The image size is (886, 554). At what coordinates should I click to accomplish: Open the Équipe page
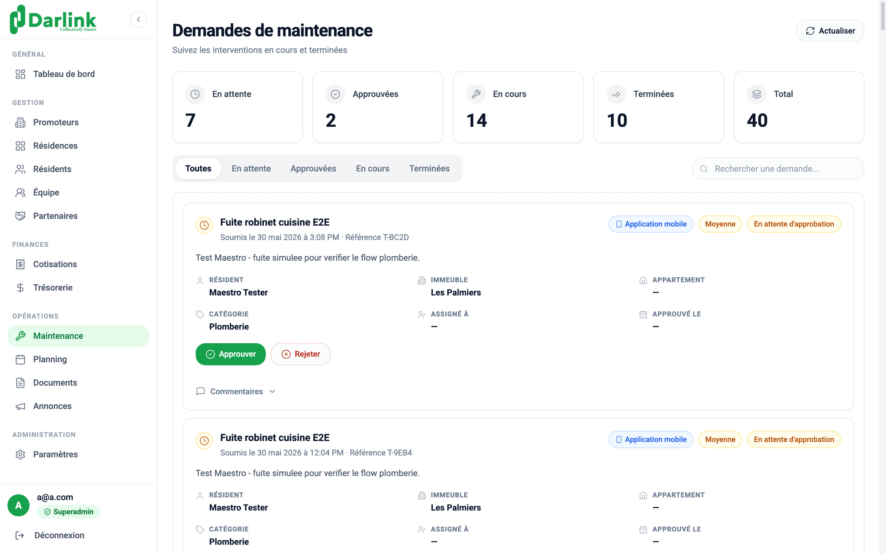tap(78, 192)
